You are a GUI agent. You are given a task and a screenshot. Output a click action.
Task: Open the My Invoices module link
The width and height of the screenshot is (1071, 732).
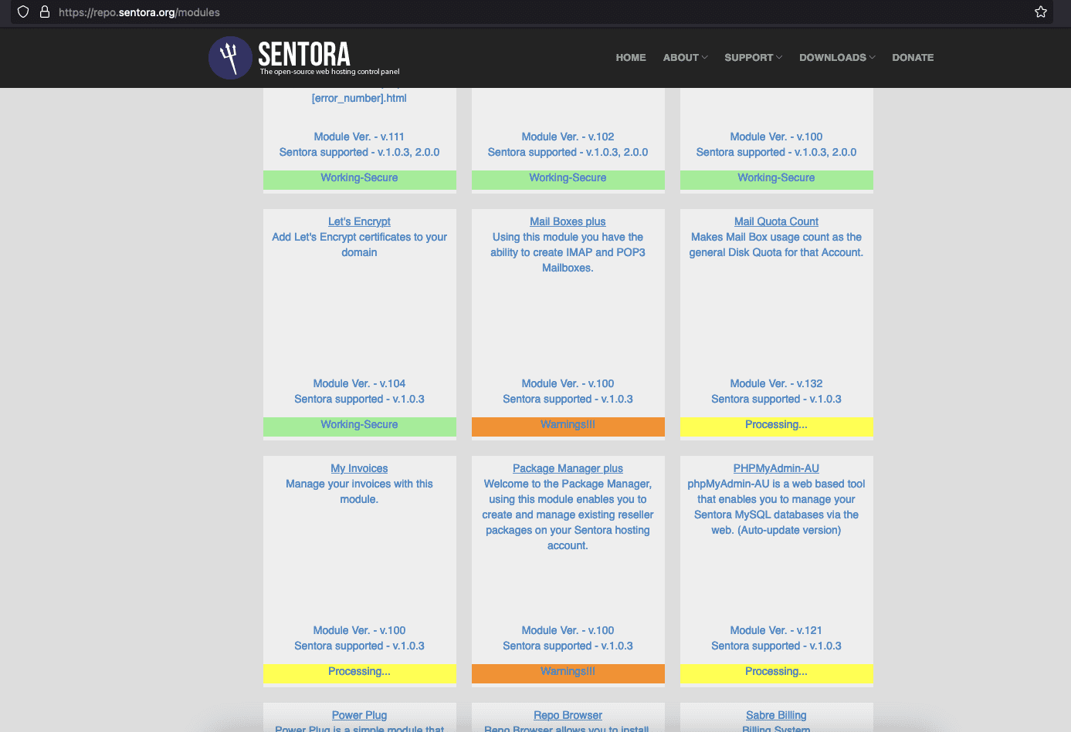(x=359, y=468)
